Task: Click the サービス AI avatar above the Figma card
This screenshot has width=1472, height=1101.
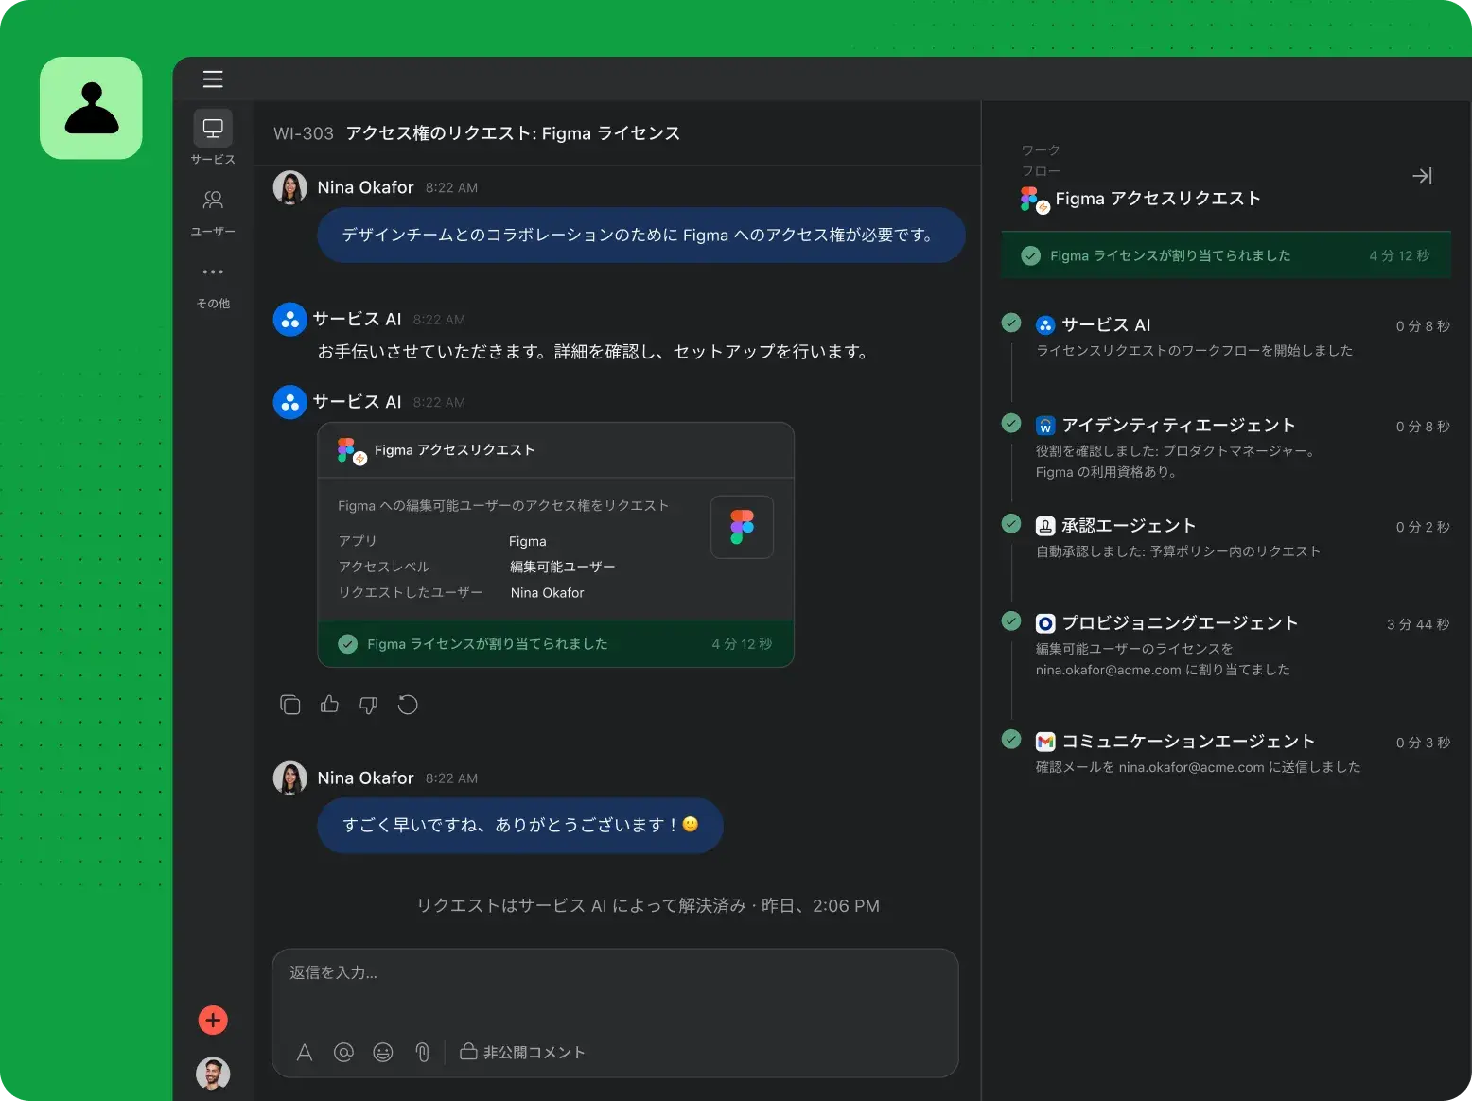Action: point(290,402)
